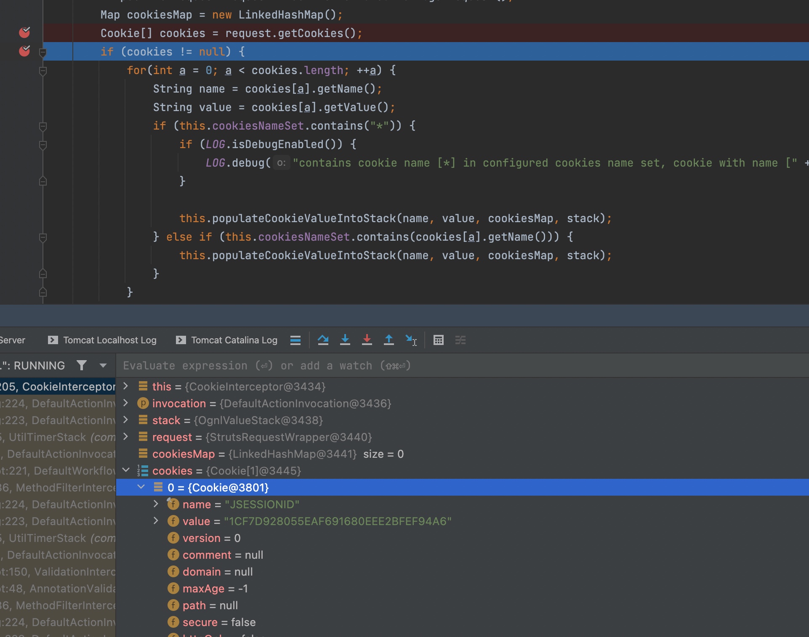This screenshot has height=637, width=809.
Task: Fold the cookiesNameSet.contains("*") if block
Action: click(43, 126)
